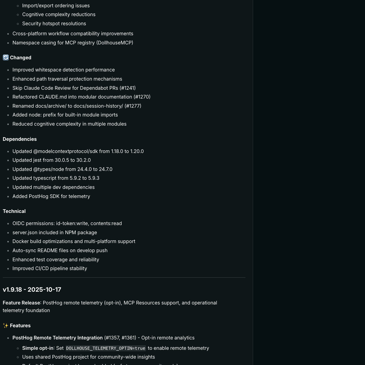Click the DOLLHOUSE_TELEMETRY_OPTIN=true code snippet

(x=106, y=348)
